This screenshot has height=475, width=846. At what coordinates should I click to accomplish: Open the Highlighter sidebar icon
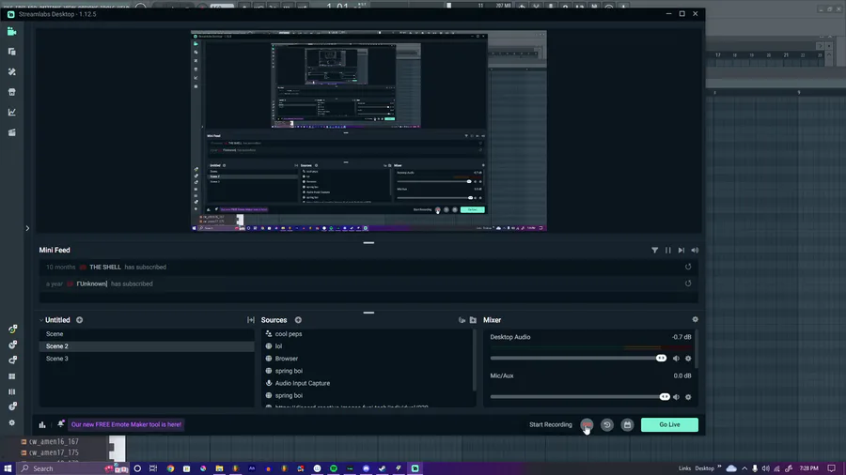12,132
